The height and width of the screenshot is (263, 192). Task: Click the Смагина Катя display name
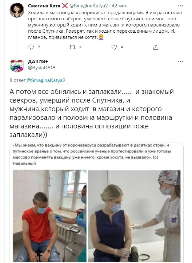click(44, 6)
